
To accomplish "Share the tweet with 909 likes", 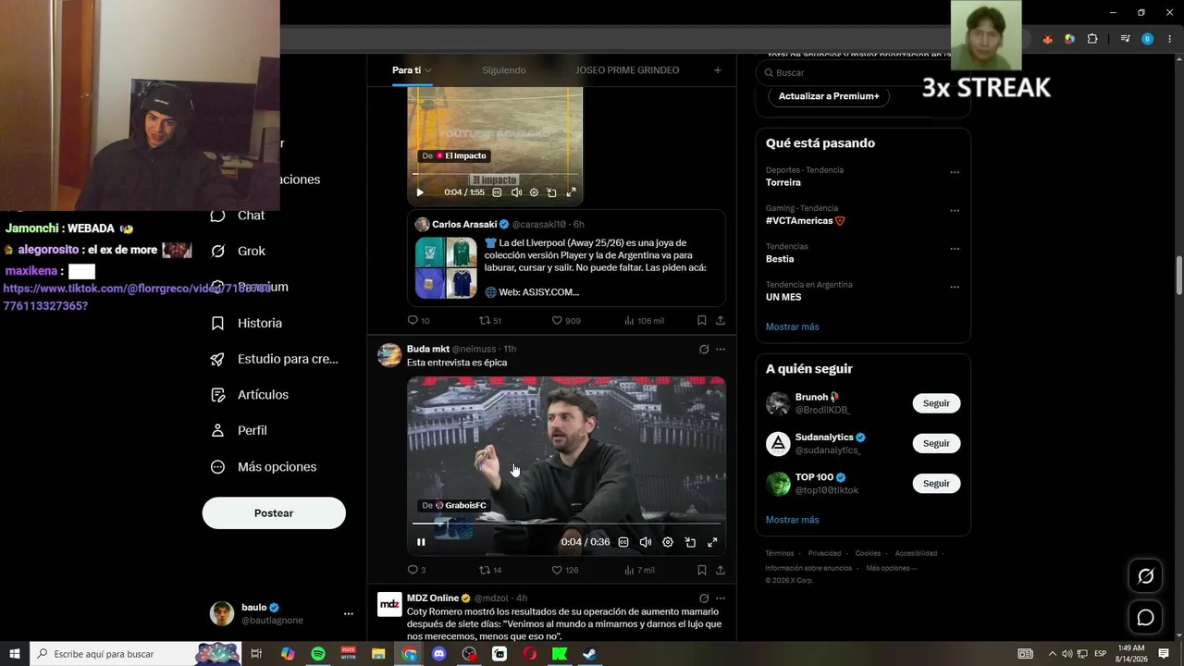I will pyautogui.click(x=720, y=321).
